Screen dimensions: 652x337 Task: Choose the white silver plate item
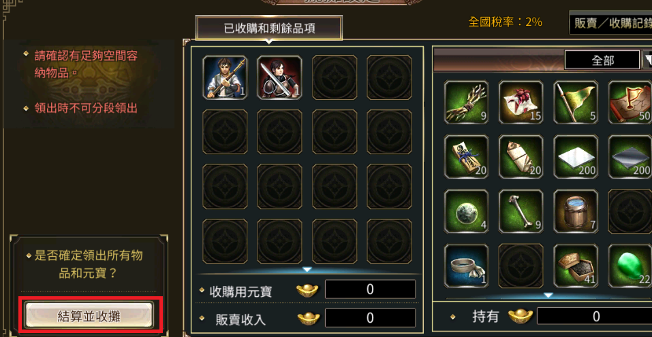click(x=576, y=157)
